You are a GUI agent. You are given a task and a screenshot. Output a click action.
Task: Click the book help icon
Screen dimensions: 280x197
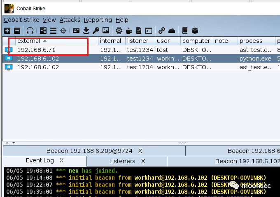pos(185,30)
